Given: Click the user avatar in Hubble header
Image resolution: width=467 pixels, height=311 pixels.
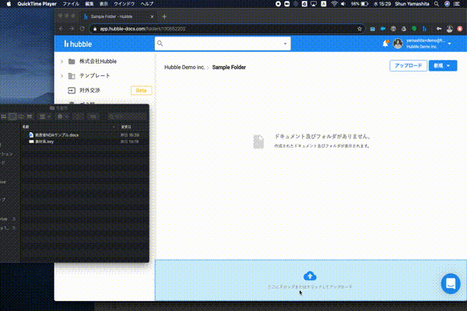Looking at the screenshot, I should 398,44.
